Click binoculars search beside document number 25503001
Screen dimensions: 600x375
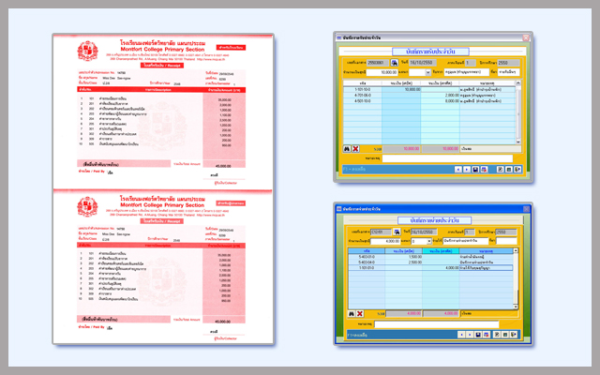(x=394, y=63)
